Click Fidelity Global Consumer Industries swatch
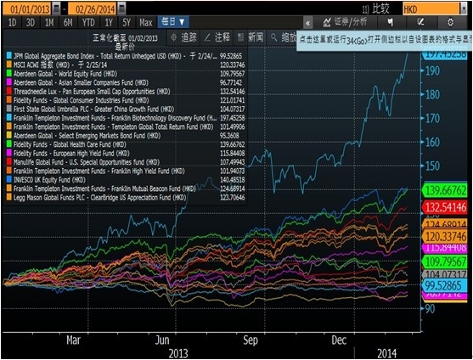 coord(9,100)
